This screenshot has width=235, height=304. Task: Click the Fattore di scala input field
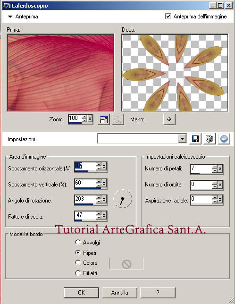pos(85,215)
